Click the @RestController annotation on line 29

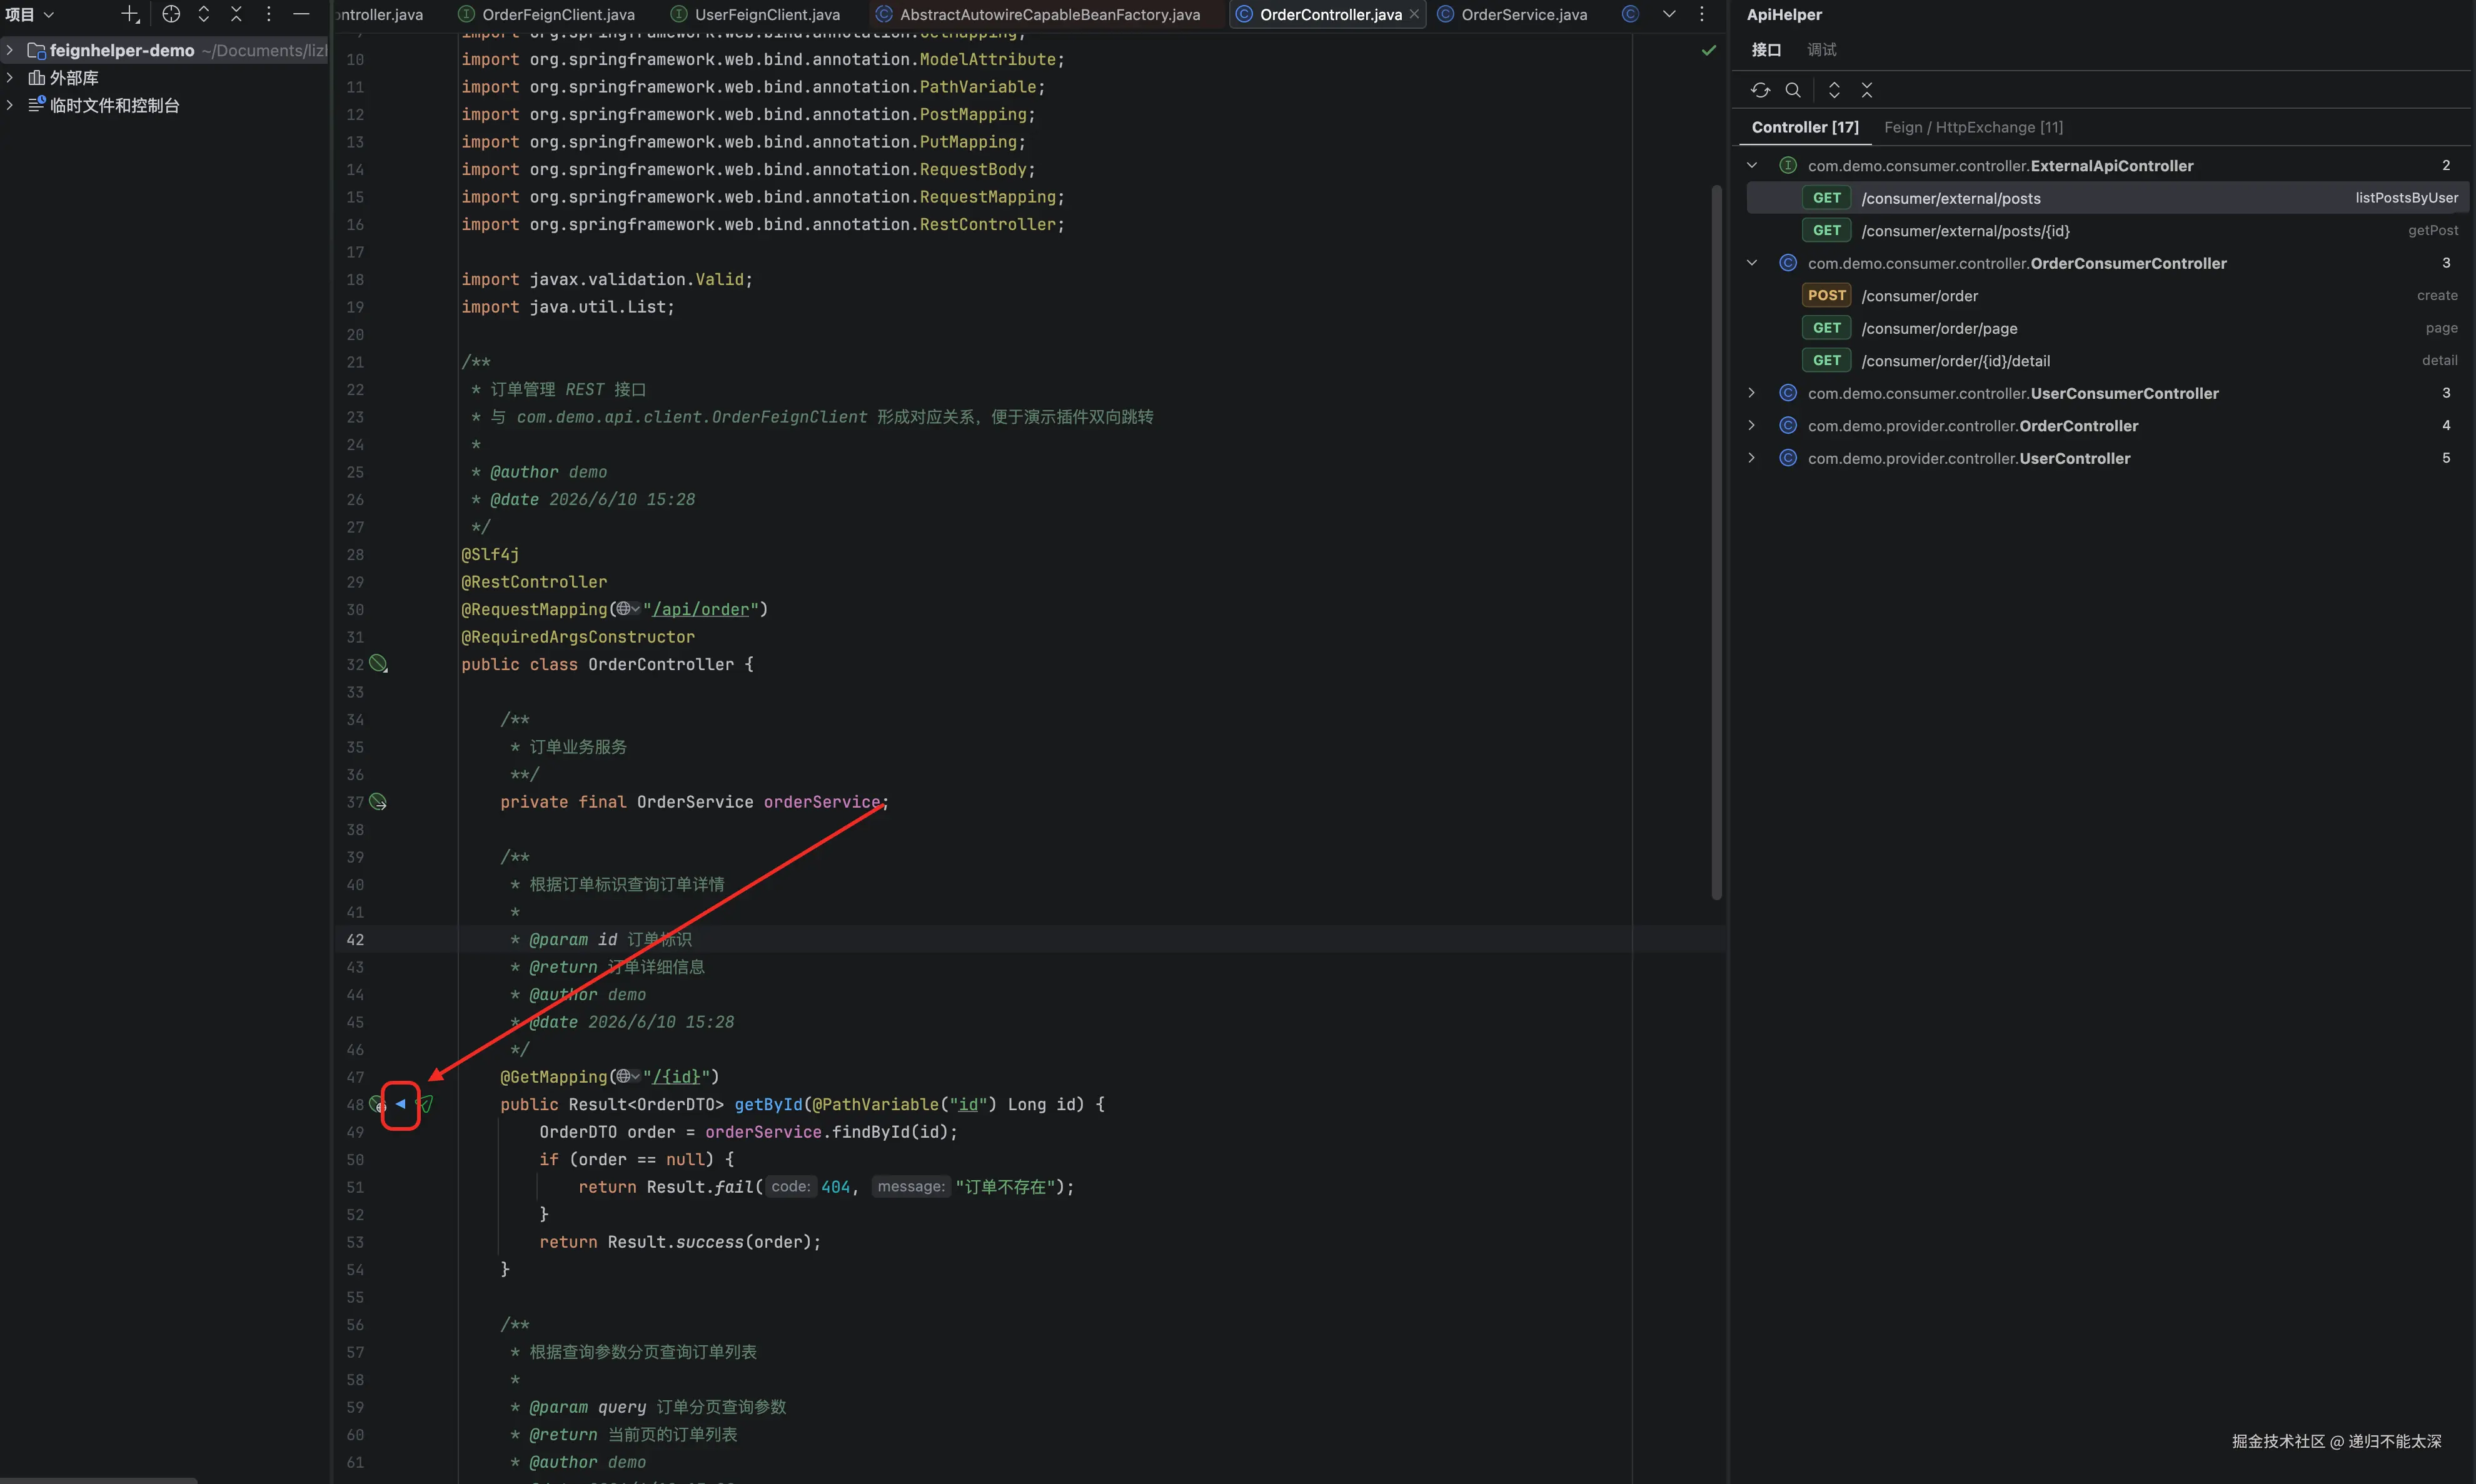(534, 581)
